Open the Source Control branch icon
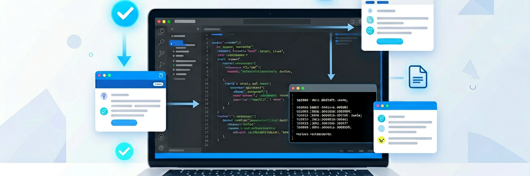Viewport: 530px width, 176px height. [162, 54]
